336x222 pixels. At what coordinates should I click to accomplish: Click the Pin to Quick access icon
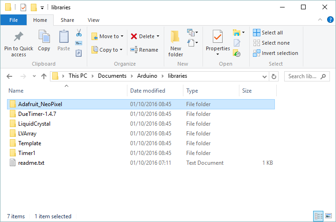[18, 36]
